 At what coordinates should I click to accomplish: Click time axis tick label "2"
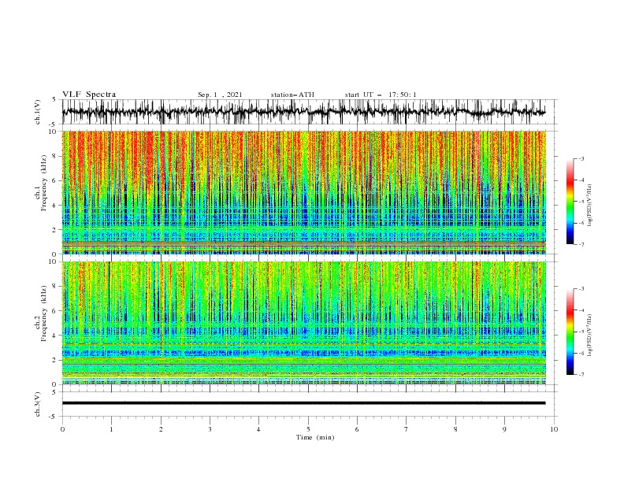tap(161, 429)
